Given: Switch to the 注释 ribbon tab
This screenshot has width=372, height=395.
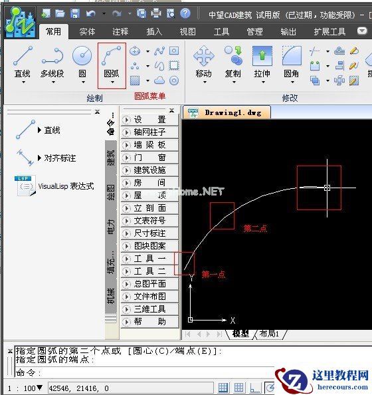Looking at the screenshot, I should pos(120,32).
